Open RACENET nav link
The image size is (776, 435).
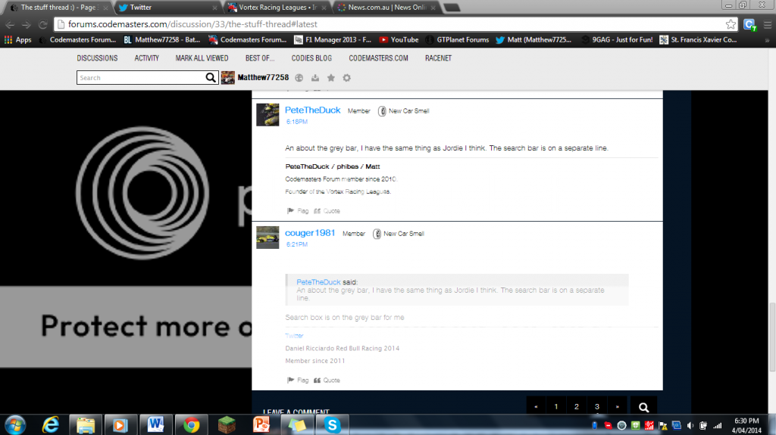438,58
